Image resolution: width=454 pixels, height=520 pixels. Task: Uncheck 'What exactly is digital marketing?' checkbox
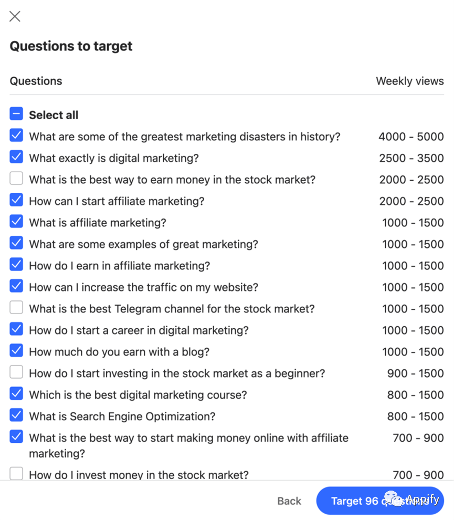(x=16, y=157)
